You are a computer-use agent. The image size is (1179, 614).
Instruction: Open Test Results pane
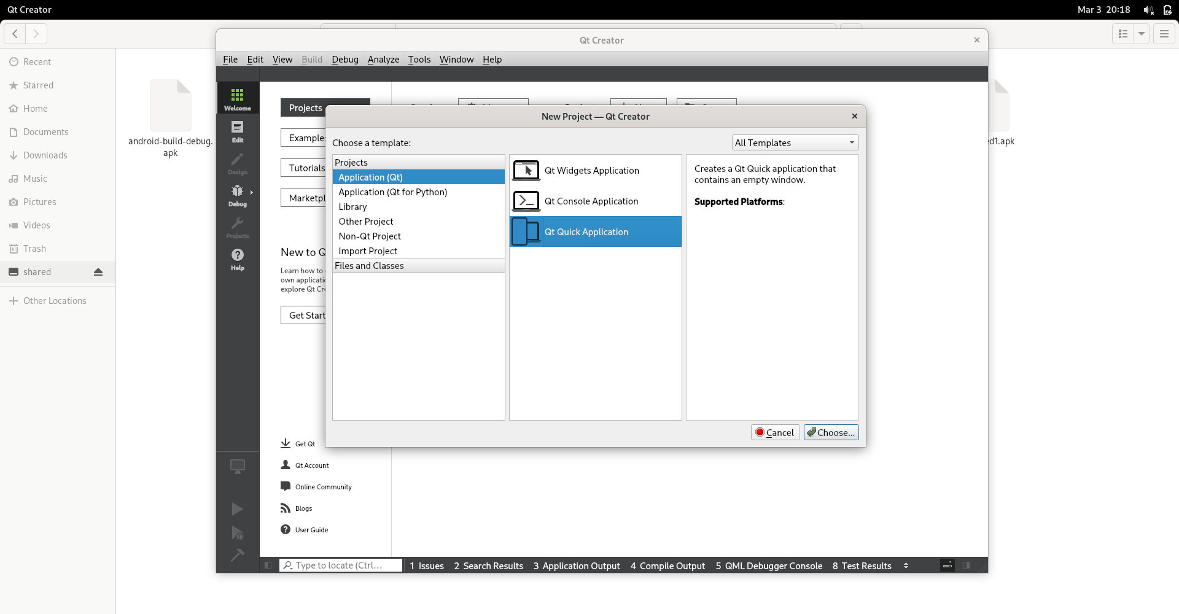862,565
